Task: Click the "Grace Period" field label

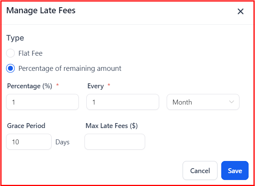Action: (26, 126)
